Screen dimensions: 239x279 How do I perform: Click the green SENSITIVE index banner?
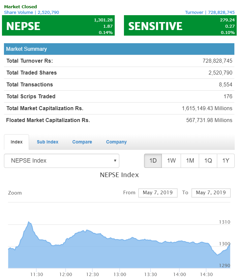tap(180, 25)
